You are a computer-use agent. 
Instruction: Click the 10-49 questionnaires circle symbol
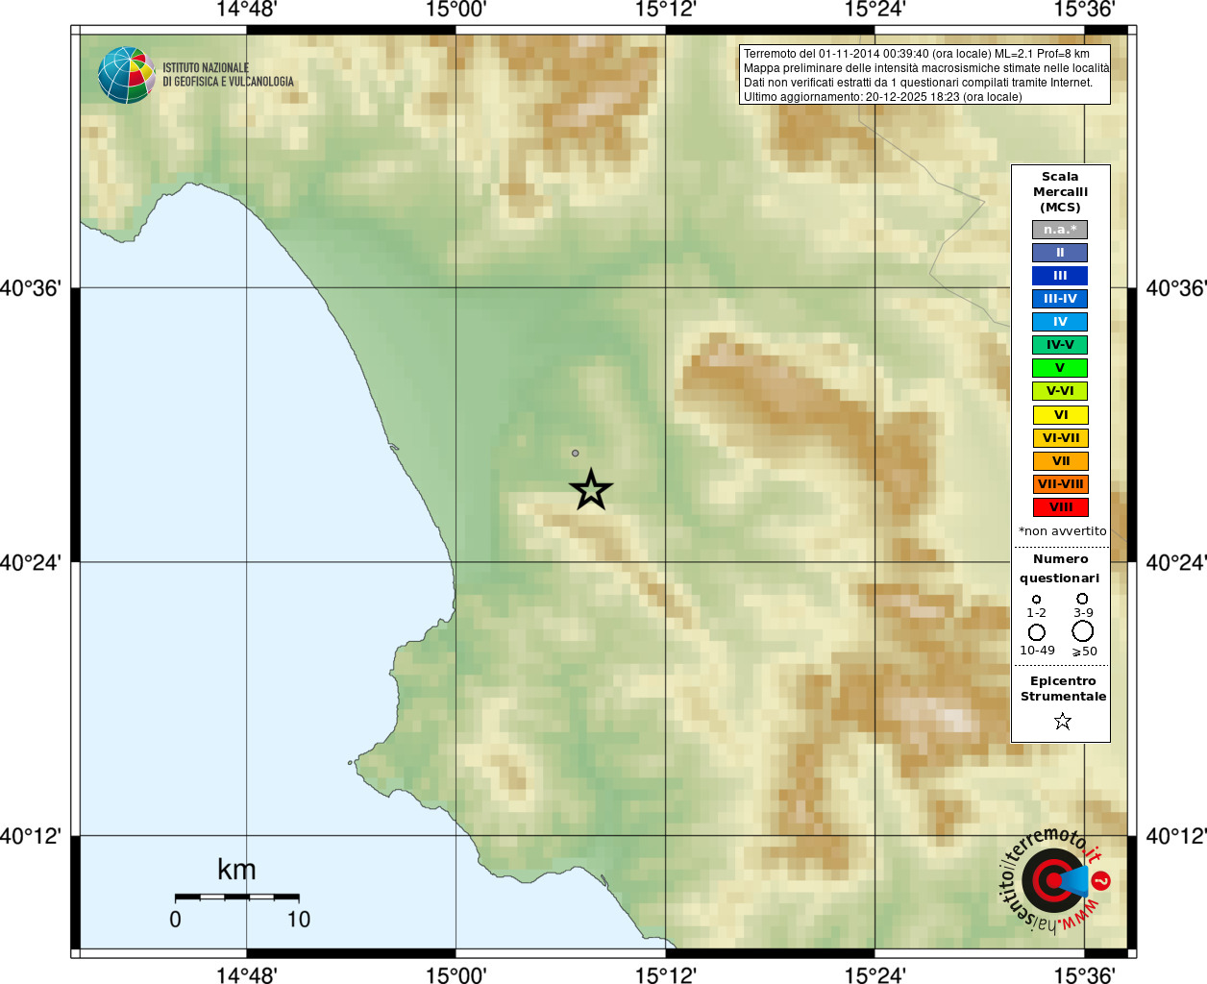click(x=1036, y=631)
